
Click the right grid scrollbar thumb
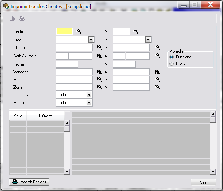(x=213, y=120)
